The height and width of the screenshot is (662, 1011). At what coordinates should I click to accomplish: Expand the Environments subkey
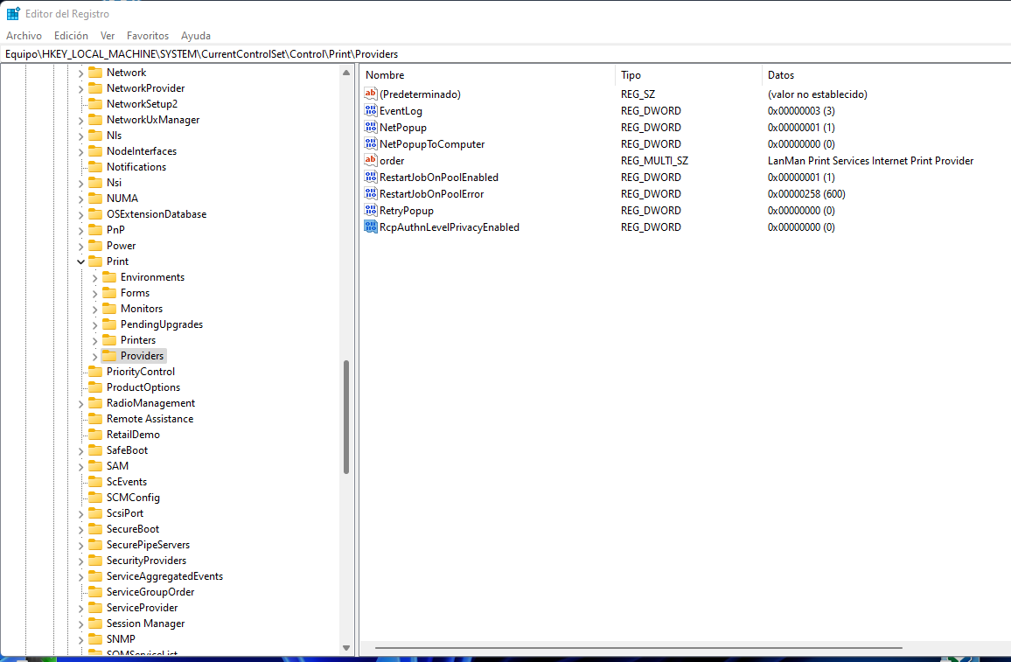[x=95, y=277]
